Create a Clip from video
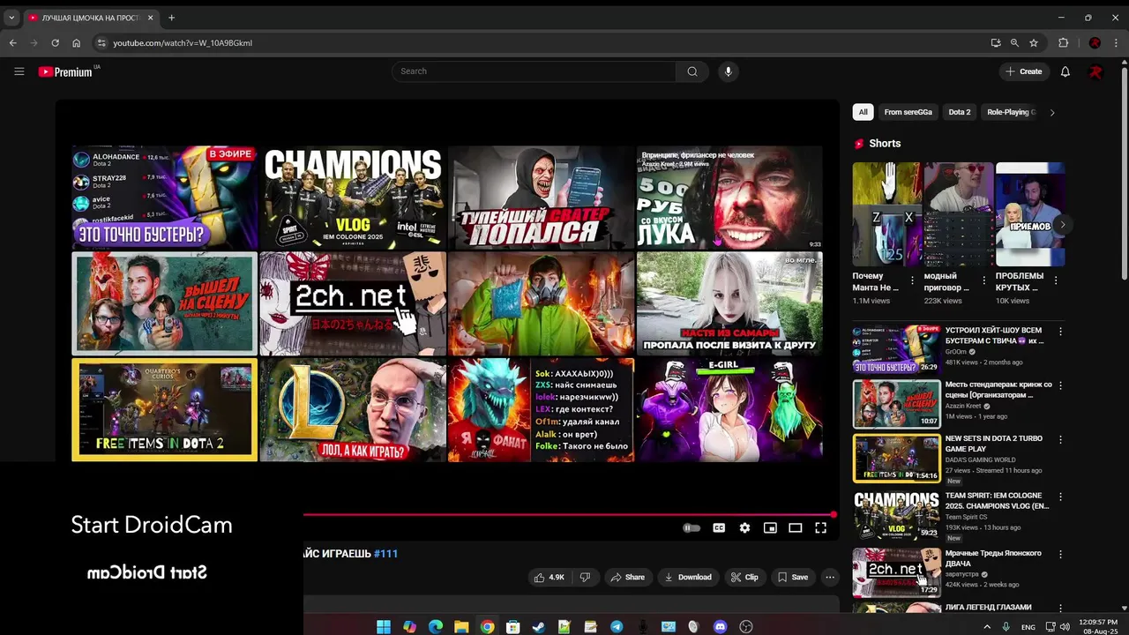1129x635 pixels. point(744,578)
